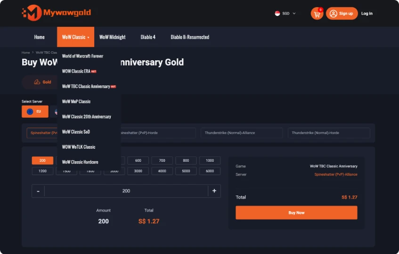Viewport: 399px width, 254px height.
Task: Open the shopping cart icon
Action: 317,14
